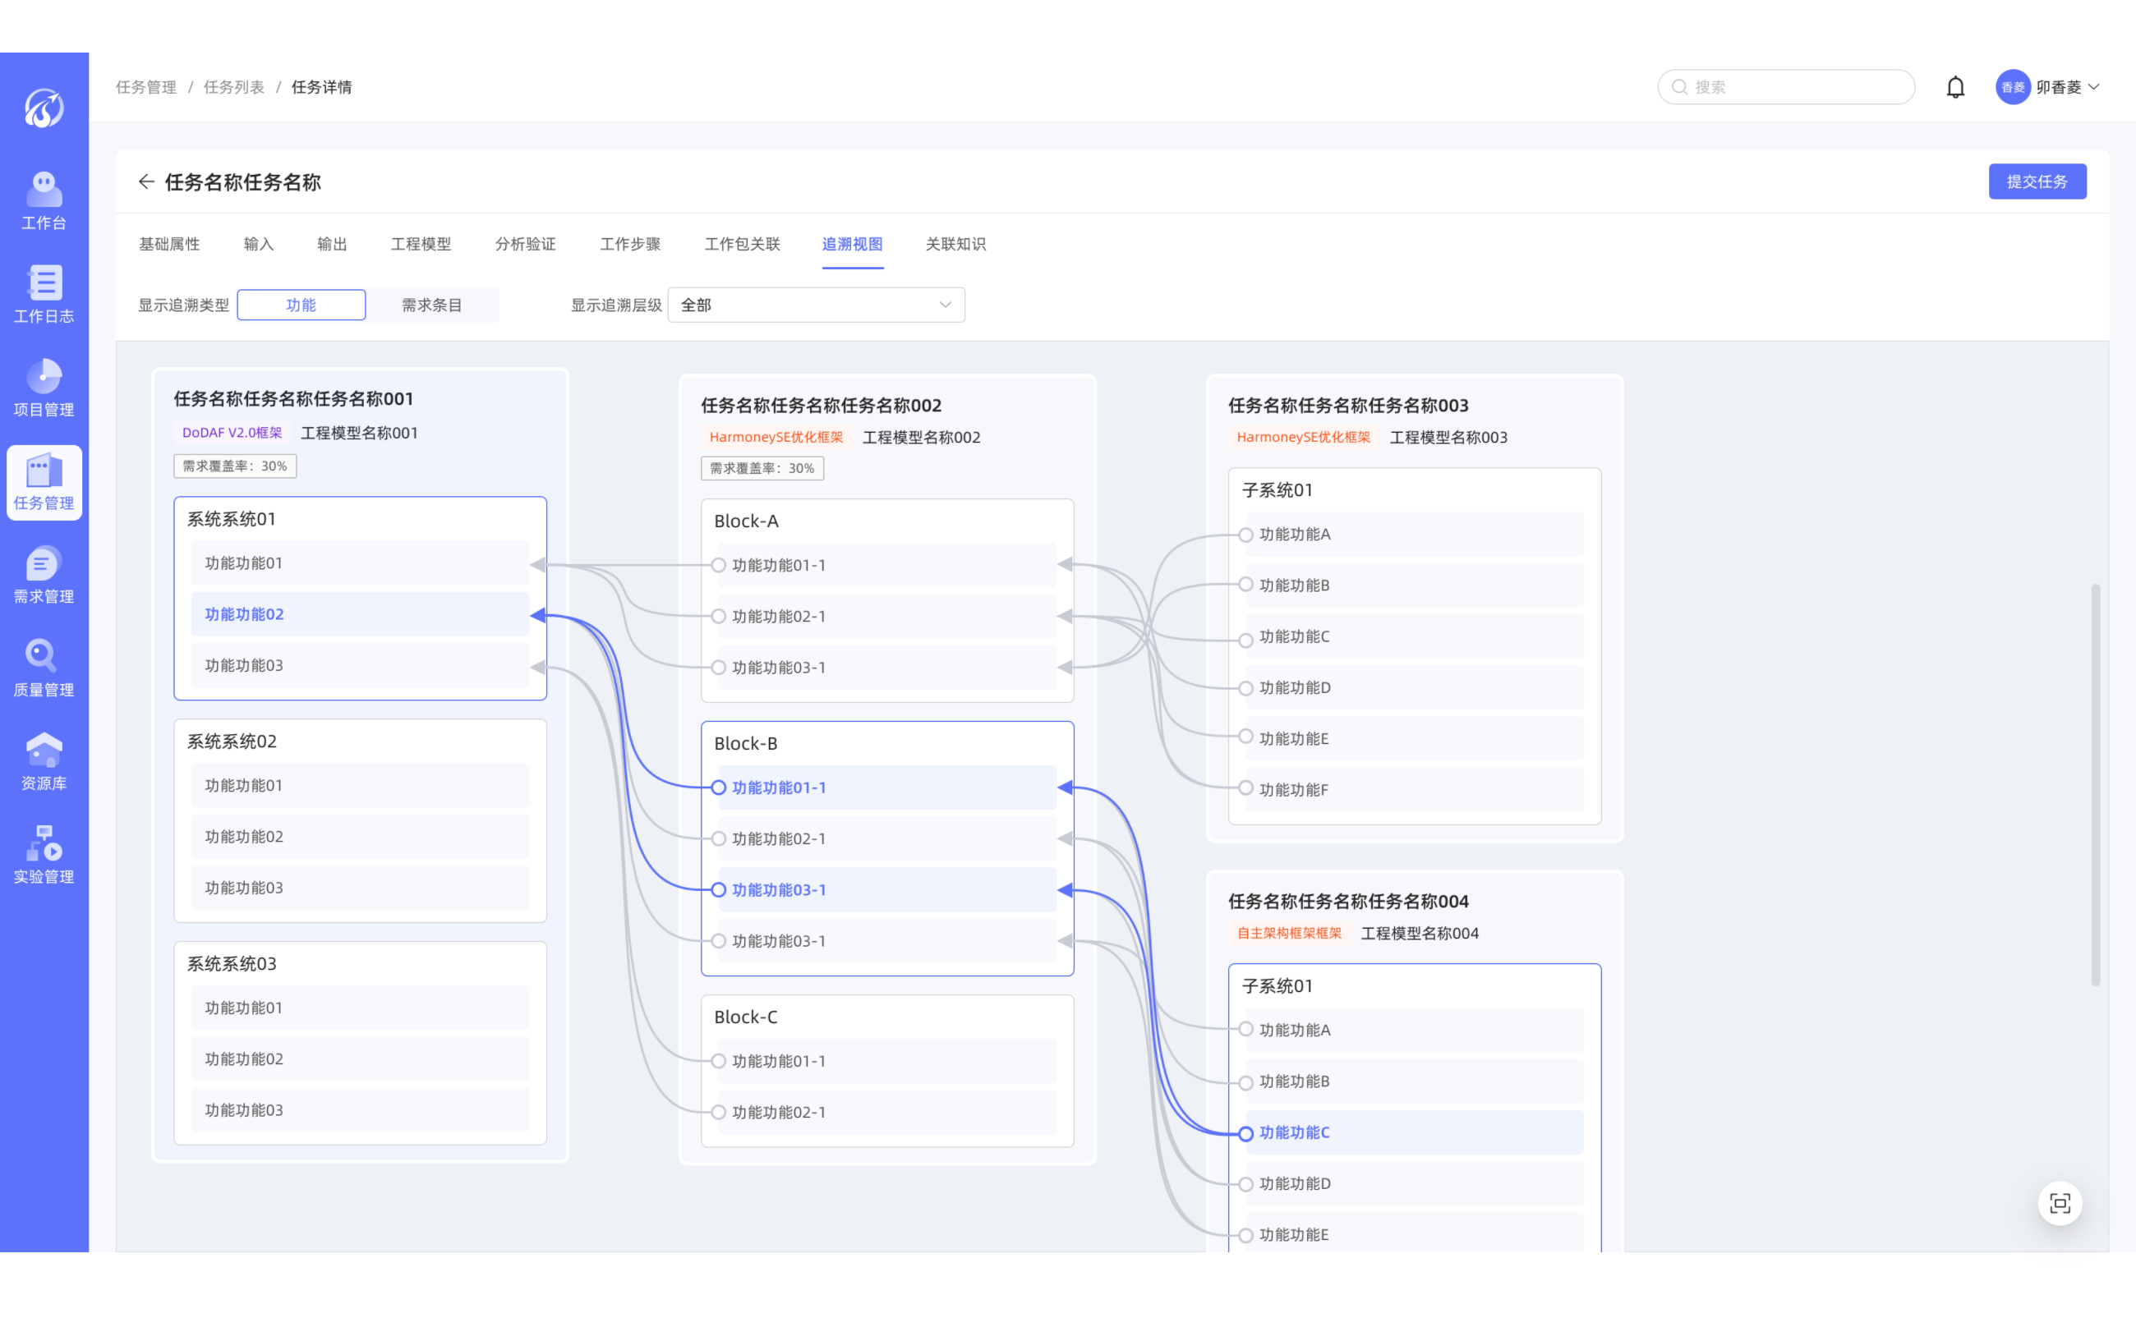Open the 需求管理 sidebar icon
Image resolution: width=2136 pixels, height=1327 pixels.
tap(44, 575)
